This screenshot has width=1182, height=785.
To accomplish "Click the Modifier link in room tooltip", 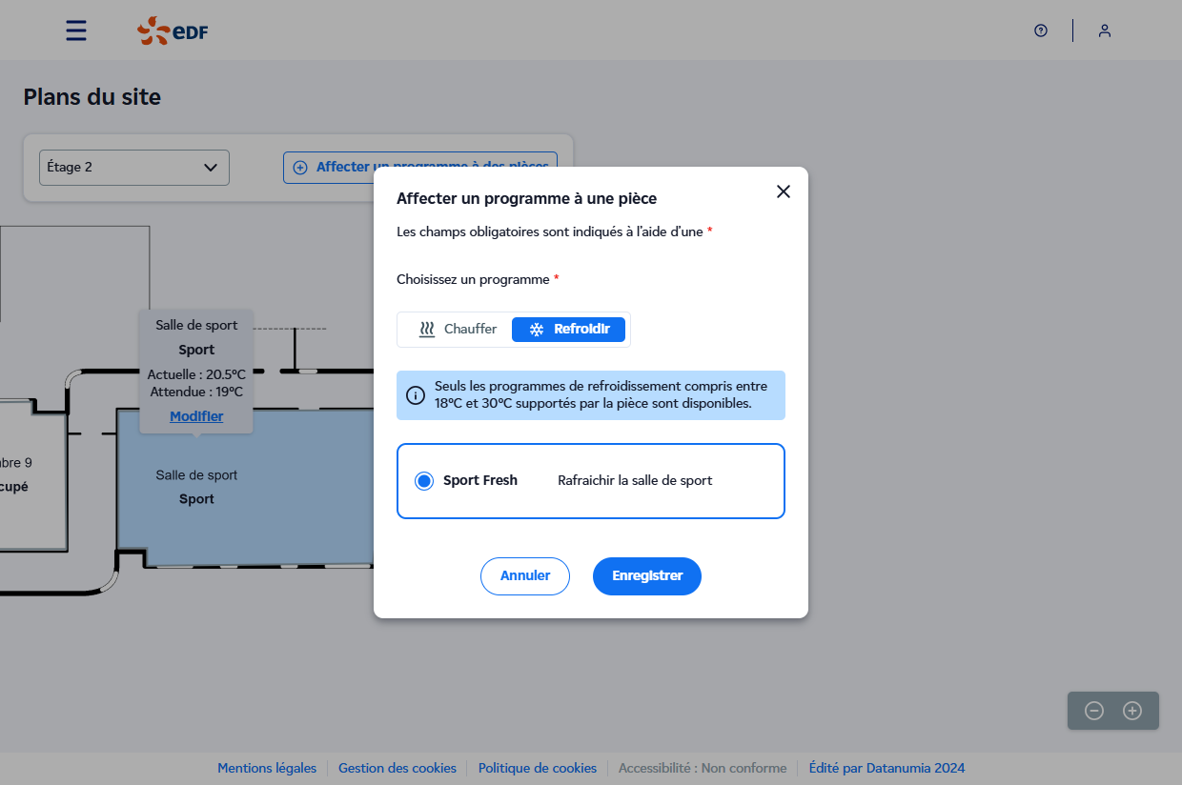I will (x=196, y=416).
